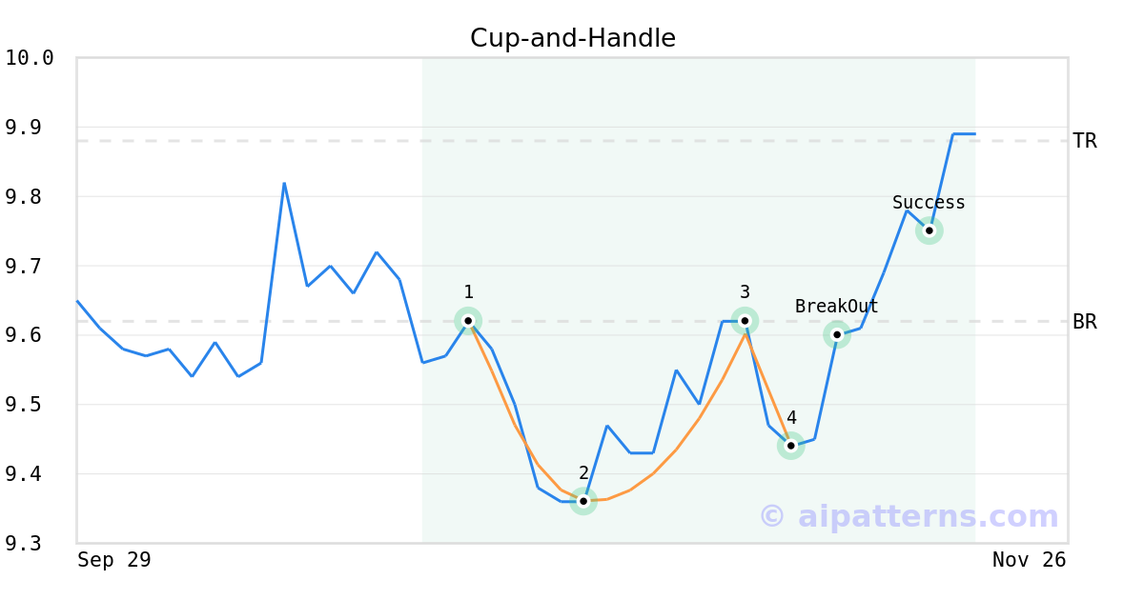Open the aipatterns.com watermark link
This screenshot has height=600, width=1144.
tap(909, 516)
